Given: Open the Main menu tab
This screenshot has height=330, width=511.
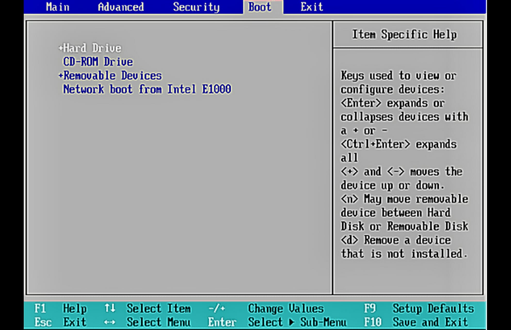Looking at the screenshot, I should click(58, 7).
